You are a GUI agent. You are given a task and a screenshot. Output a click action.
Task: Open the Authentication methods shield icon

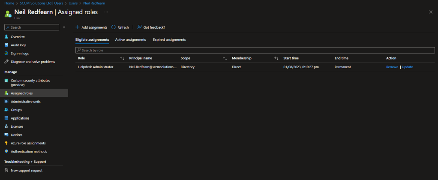(x=6, y=151)
